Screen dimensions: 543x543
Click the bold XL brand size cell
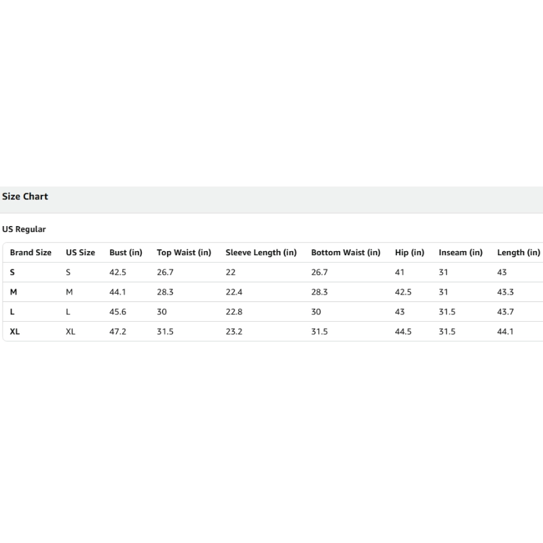click(x=15, y=332)
